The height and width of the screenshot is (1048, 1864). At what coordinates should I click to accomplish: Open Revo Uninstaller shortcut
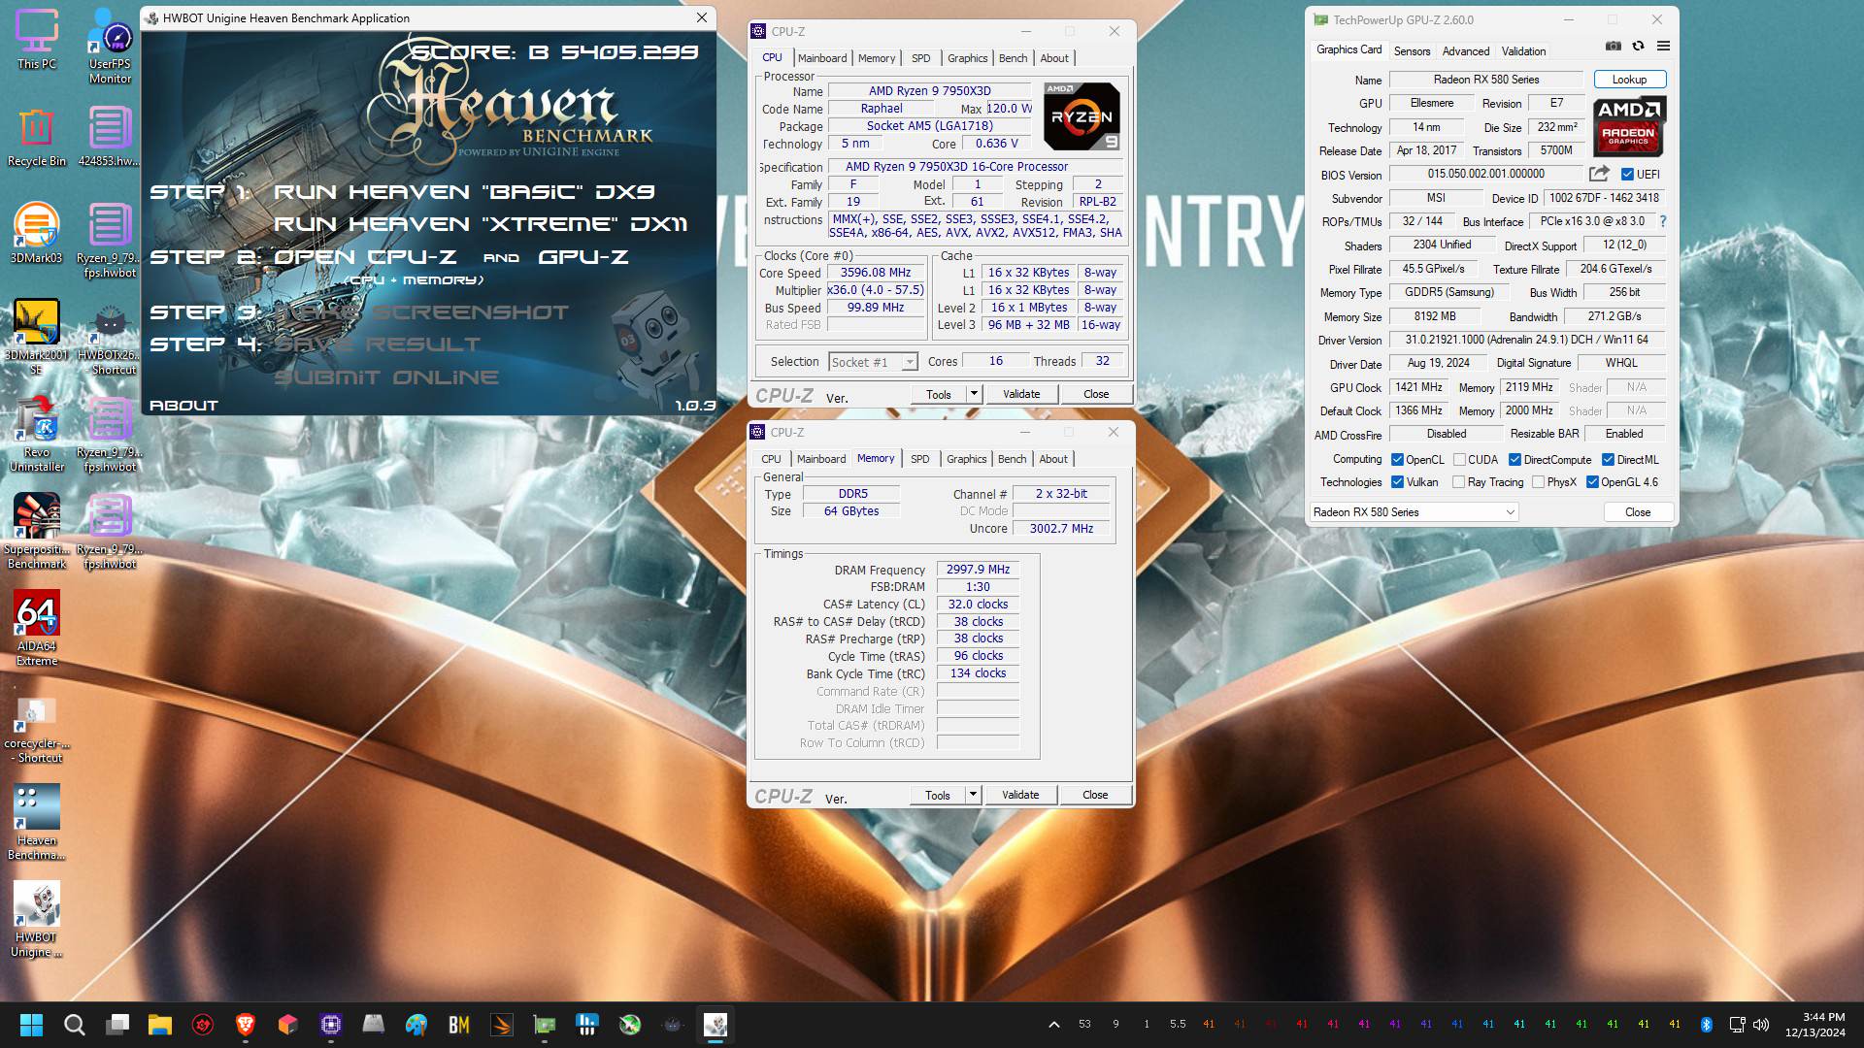[36, 435]
